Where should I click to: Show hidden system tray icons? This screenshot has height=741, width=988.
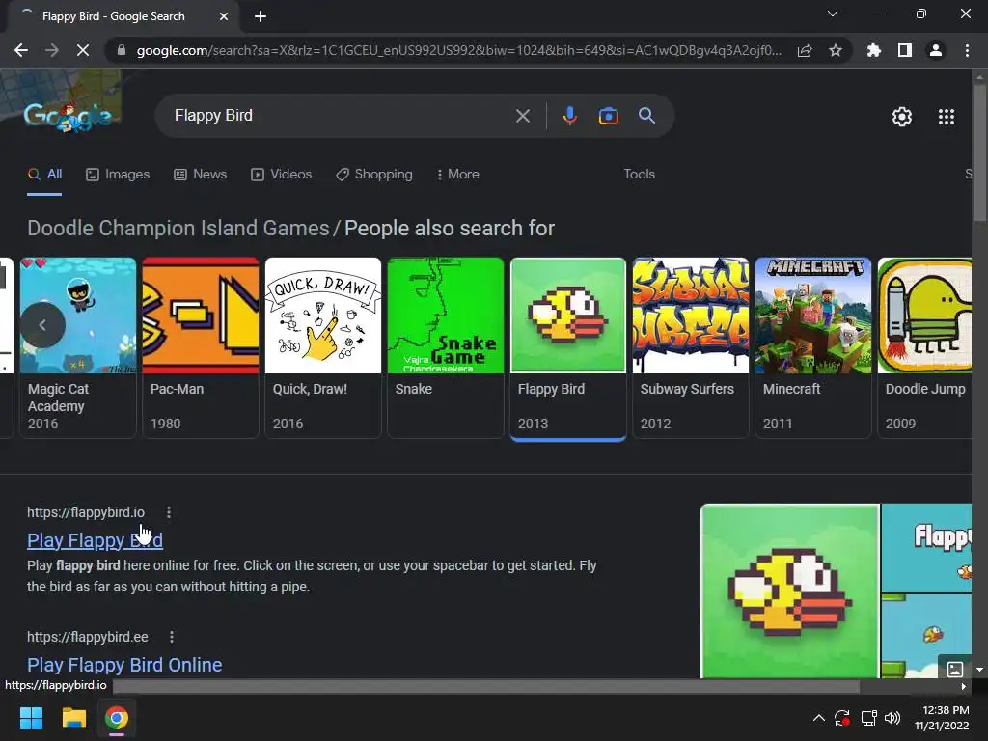818,718
